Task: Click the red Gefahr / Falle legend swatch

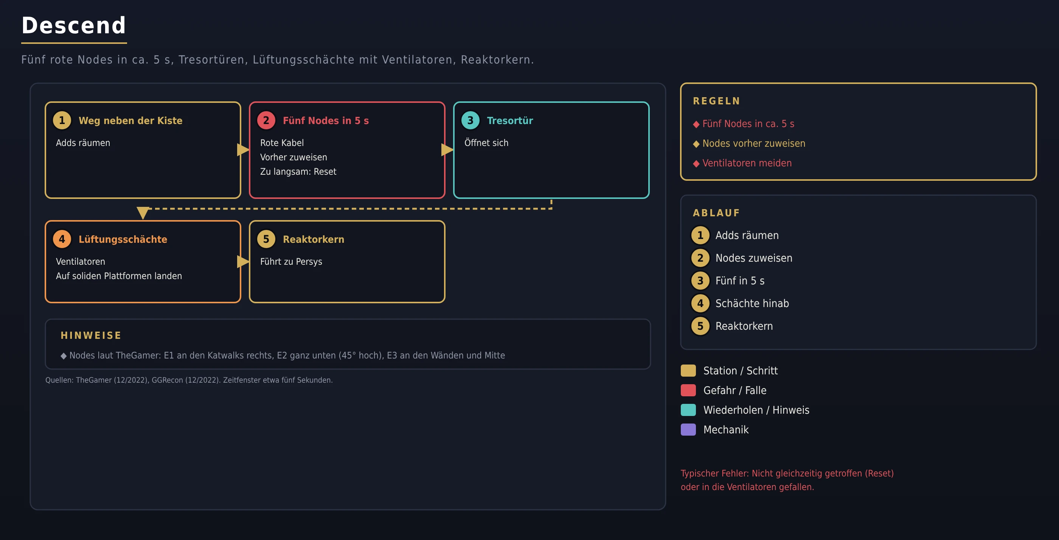Action: [x=688, y=390]
